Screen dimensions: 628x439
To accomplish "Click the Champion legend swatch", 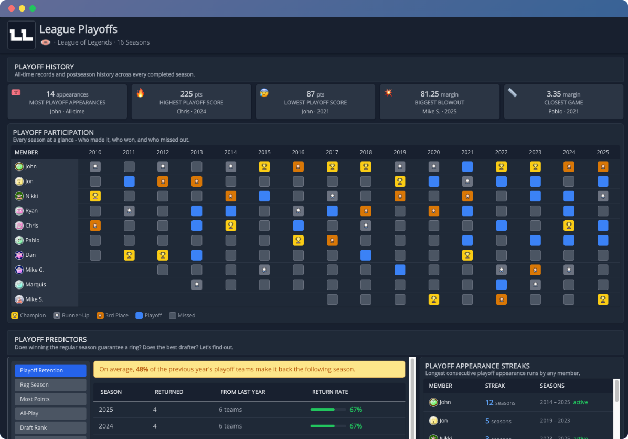I will pos(15,316).
